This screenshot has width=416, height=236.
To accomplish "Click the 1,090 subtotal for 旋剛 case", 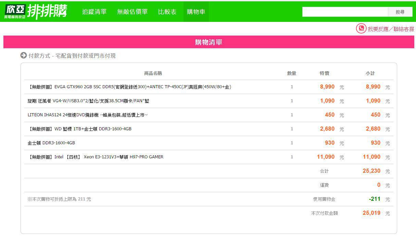I will [x=373, y=101].
